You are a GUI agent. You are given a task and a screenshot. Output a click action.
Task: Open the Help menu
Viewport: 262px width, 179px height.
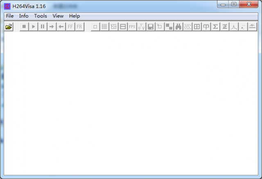[75, 16]
